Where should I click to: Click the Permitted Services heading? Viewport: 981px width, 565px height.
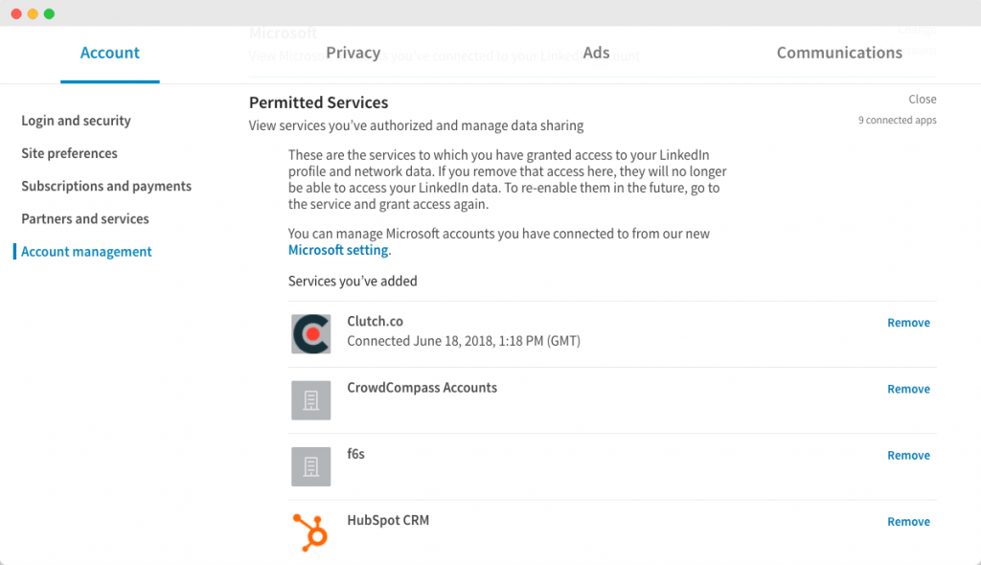click(318, 102)
